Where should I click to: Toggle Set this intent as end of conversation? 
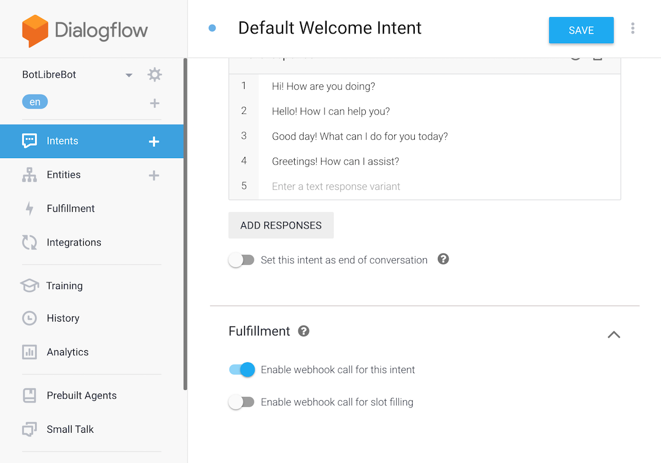tap(242, 260)
